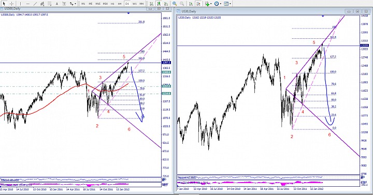This screenshot has width=373, height=195.
Task: Pick the Fibonacci retracement tool
Action: pyautogui.click(x=50, y=4)
